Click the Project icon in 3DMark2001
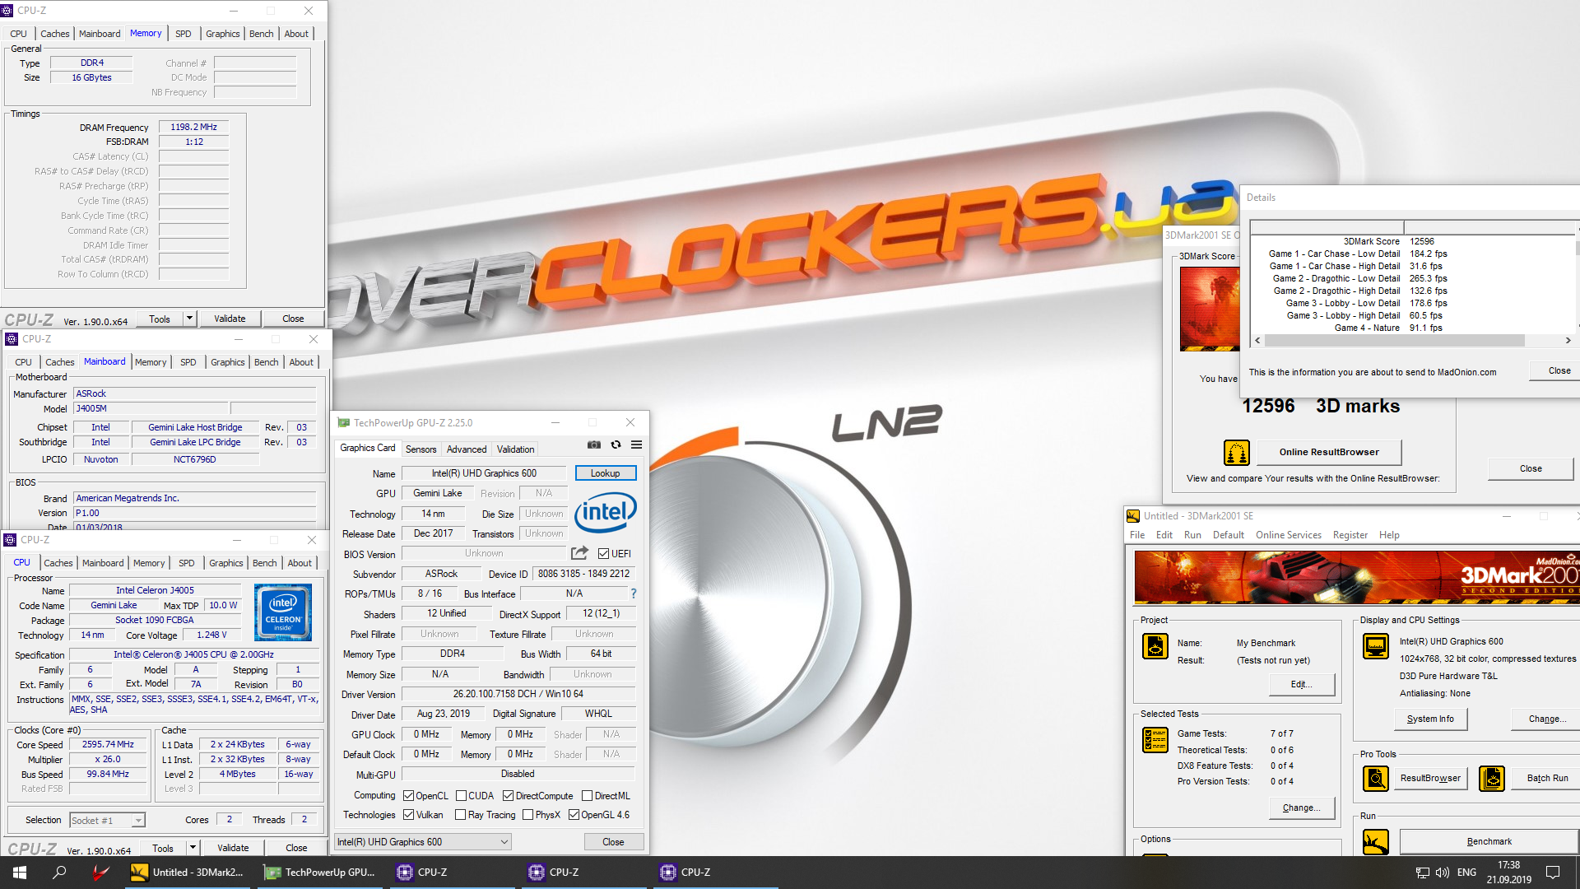This screenshot has width=1580, height=889. (x=1155, y=646)
